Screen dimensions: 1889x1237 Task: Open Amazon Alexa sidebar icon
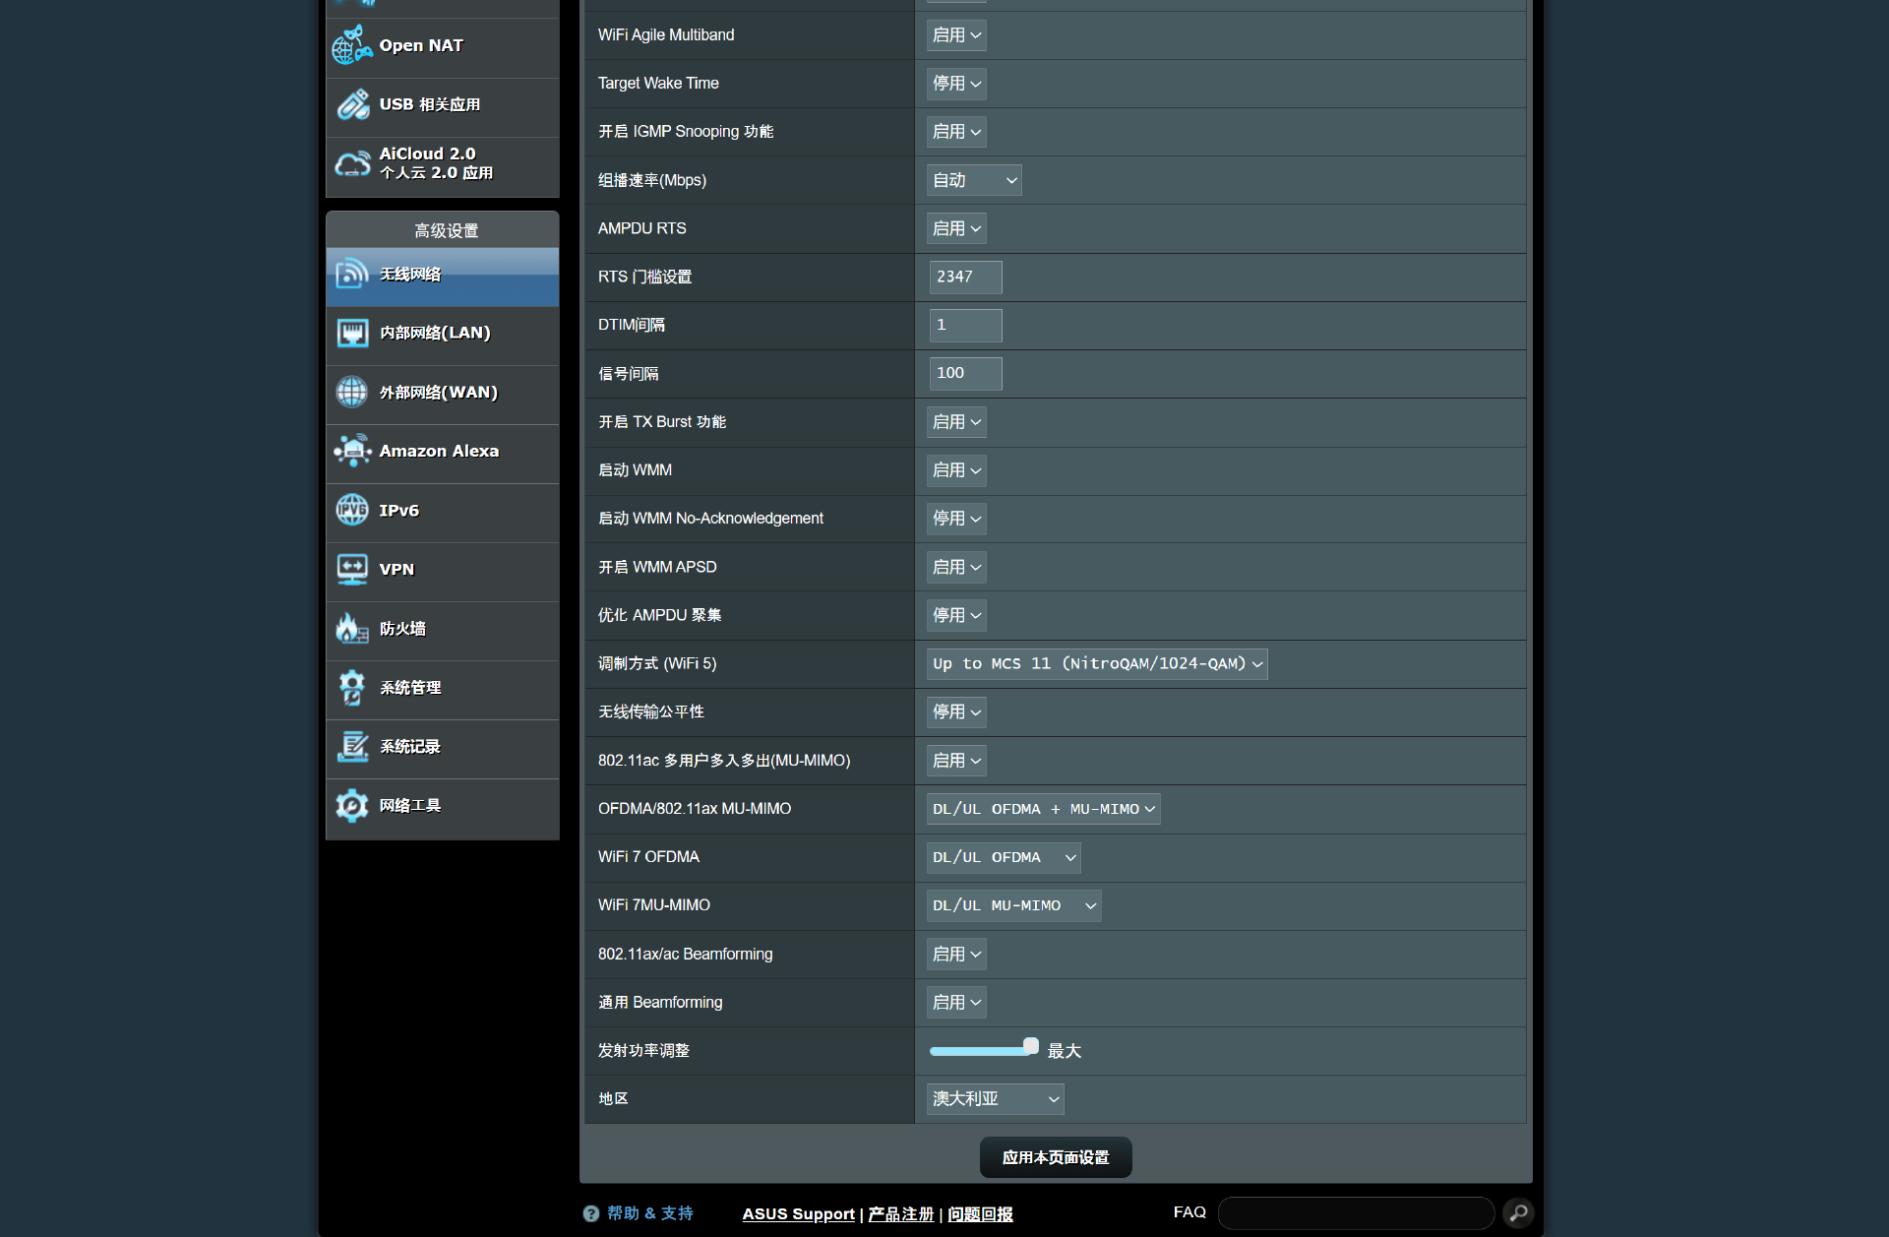pyautogui.click(x=351, y=451)
